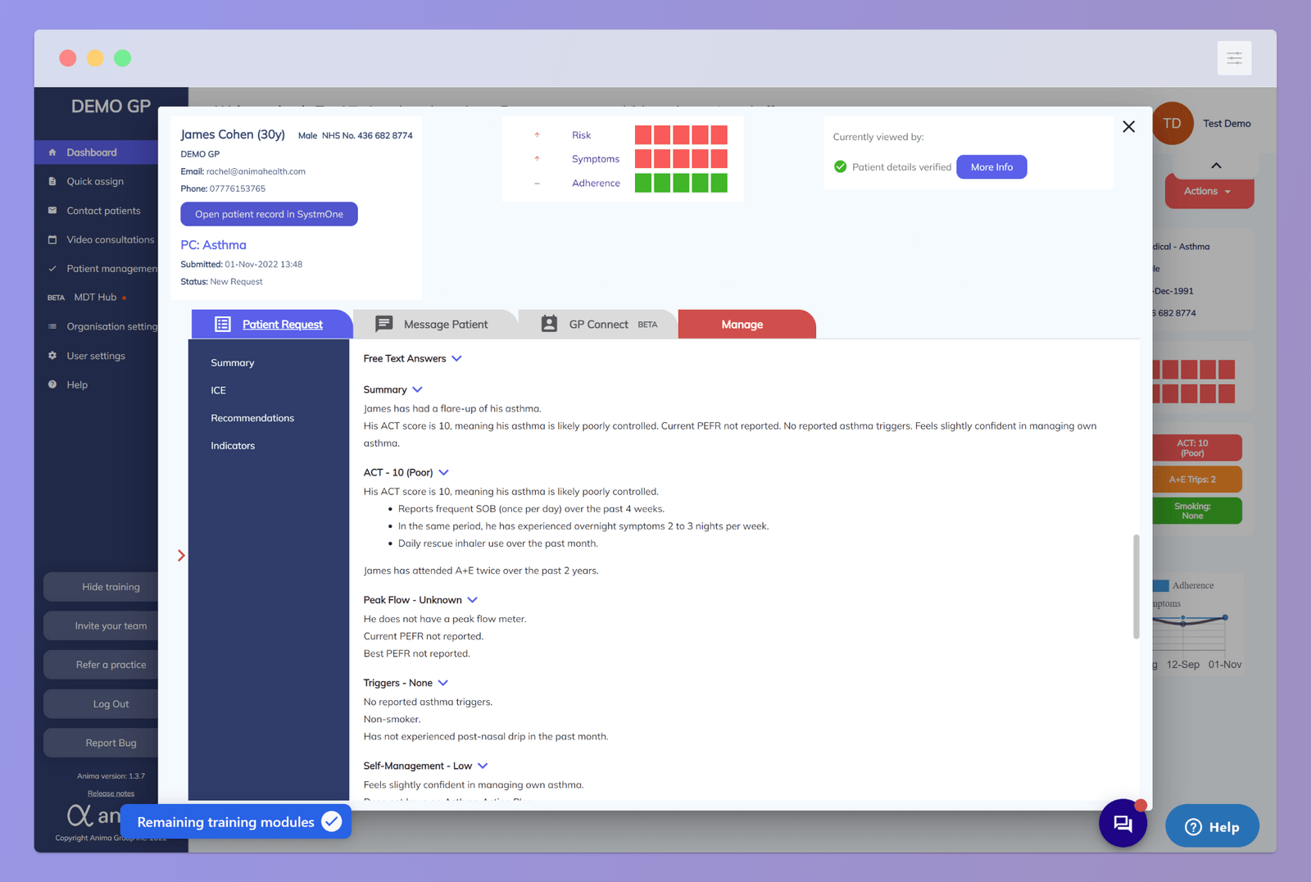Open Video consultations
The width and height of the screenshot is (1311, 882).
pos(110,239)
